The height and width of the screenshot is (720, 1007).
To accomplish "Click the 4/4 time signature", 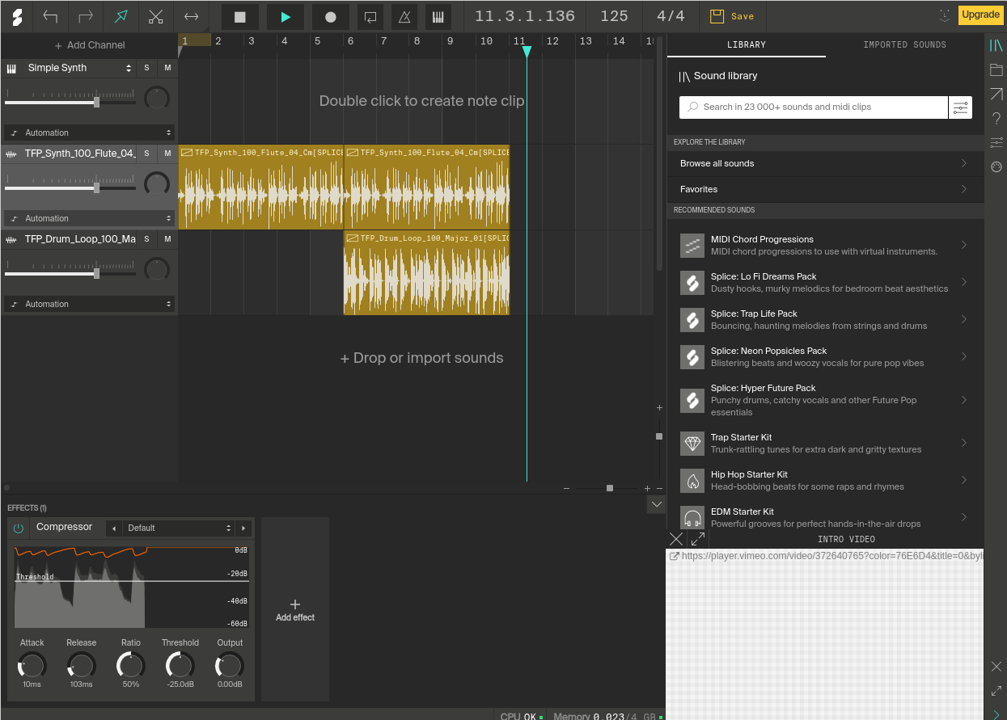I will click(x=671, y=16).
